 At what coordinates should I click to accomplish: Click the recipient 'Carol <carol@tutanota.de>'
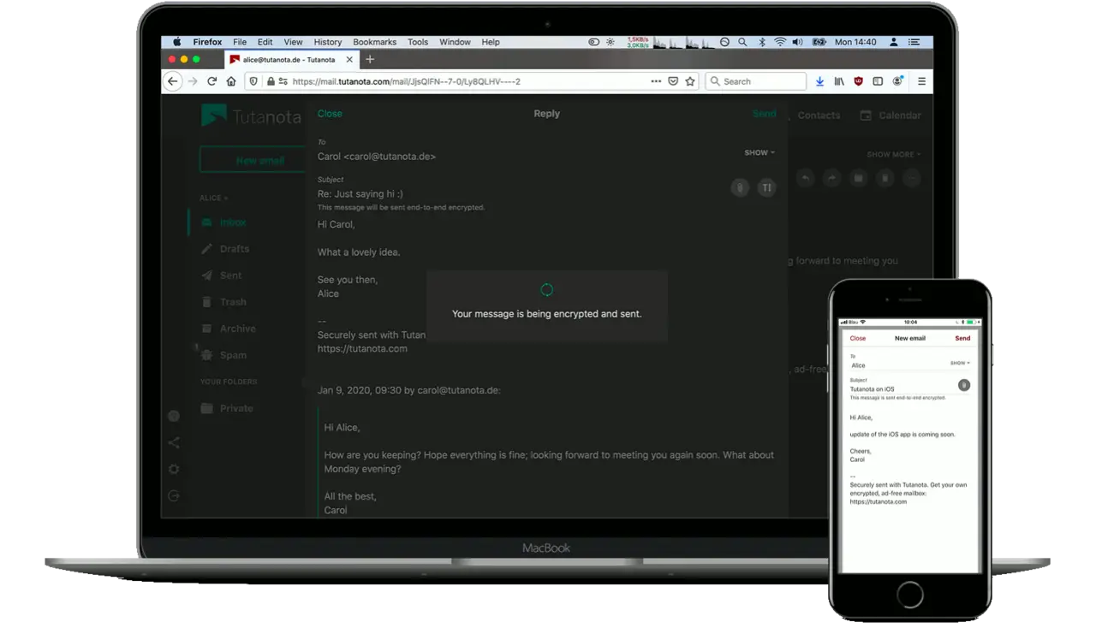(377, 157)
